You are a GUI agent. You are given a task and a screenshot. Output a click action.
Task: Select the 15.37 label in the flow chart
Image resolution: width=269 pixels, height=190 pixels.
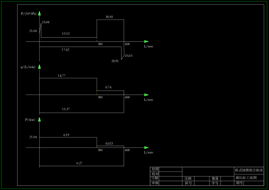[x=66, y=109]
